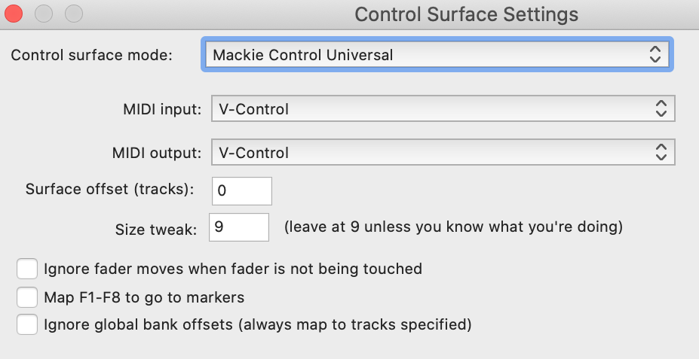Click the 'leave at 9' hint text
Image resolution: width=699 pixels, height=359 pixels.
tap(453, 227)
